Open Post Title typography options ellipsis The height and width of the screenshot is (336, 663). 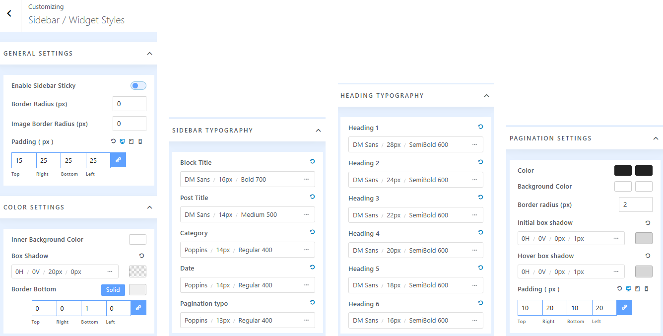point(306,214)
